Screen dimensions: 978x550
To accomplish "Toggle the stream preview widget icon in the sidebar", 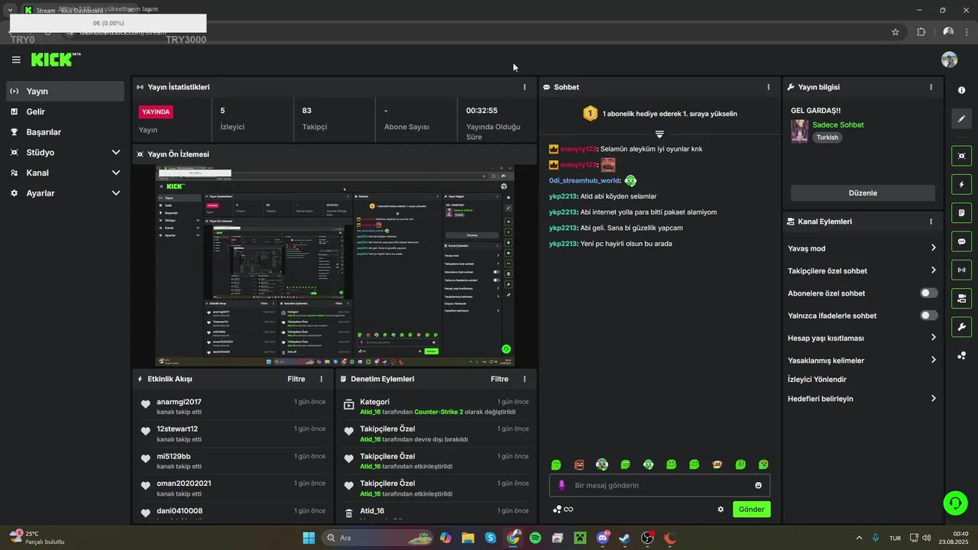I will [x=961, y=156].
